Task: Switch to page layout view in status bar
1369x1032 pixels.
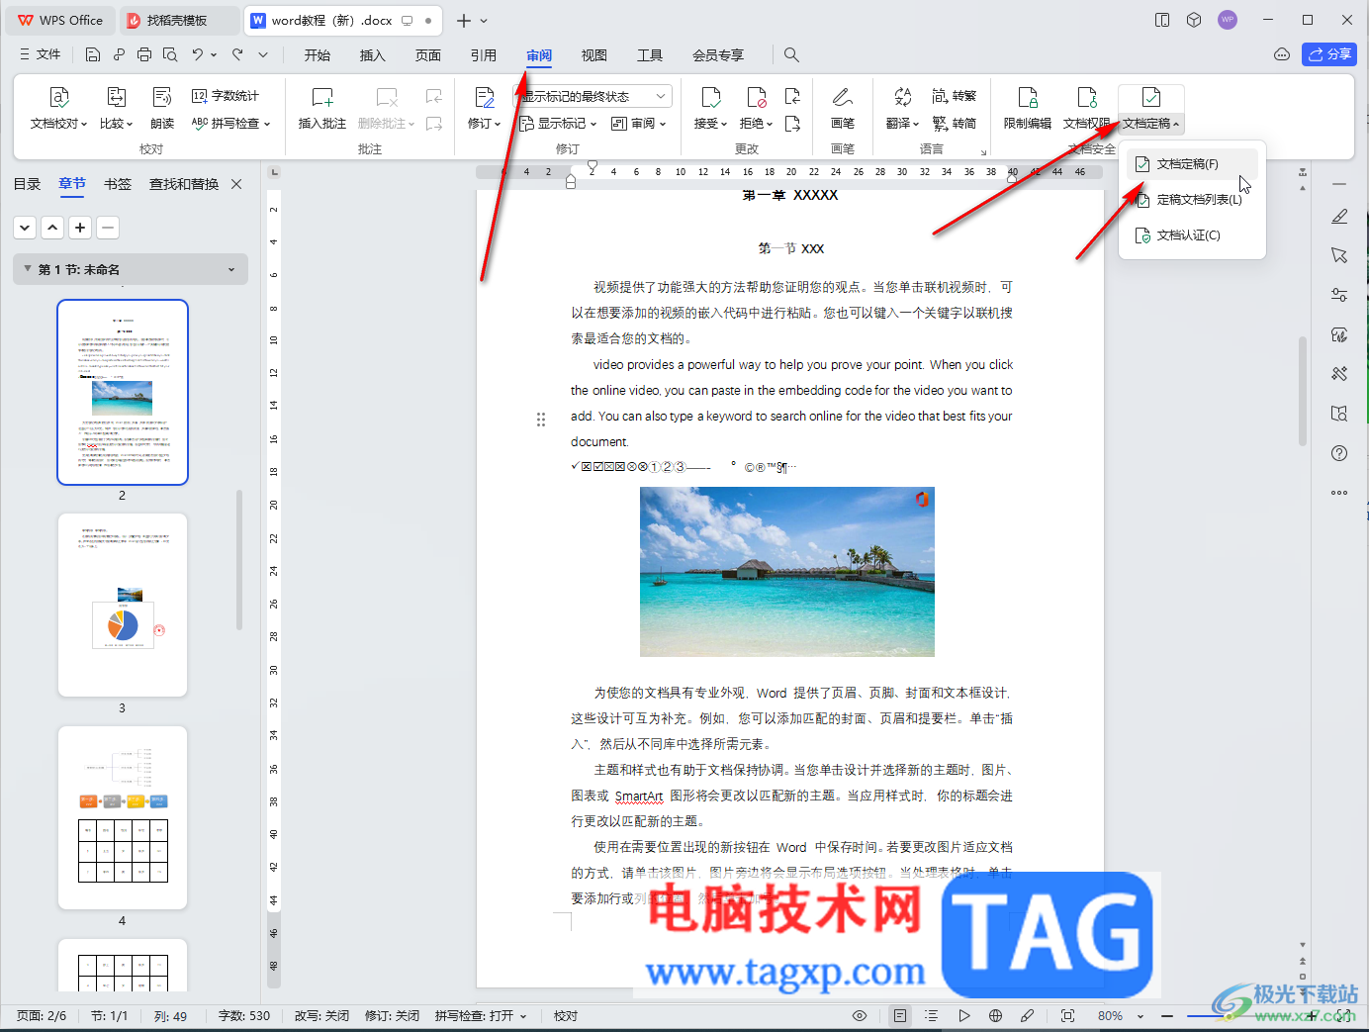Action: click(x=899, y=1015)
